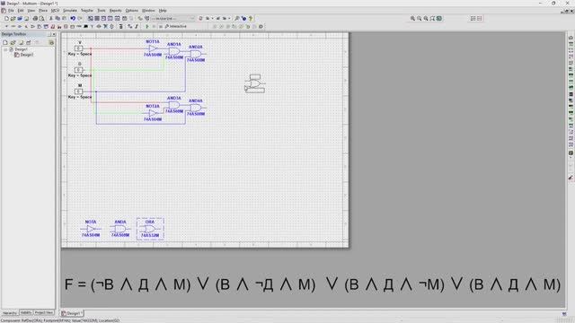Click the blue Undo arrow icon

point(73,18)
